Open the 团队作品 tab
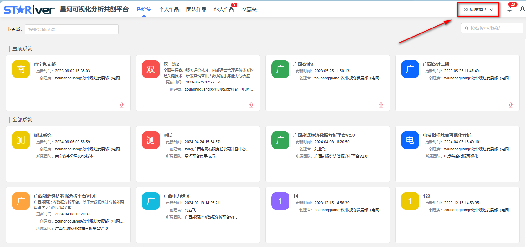 click(x=196, y=9)
